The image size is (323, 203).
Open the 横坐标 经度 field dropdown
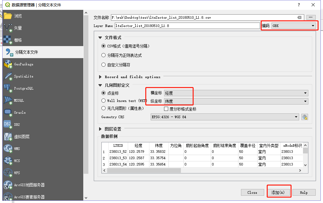point(236,93)
